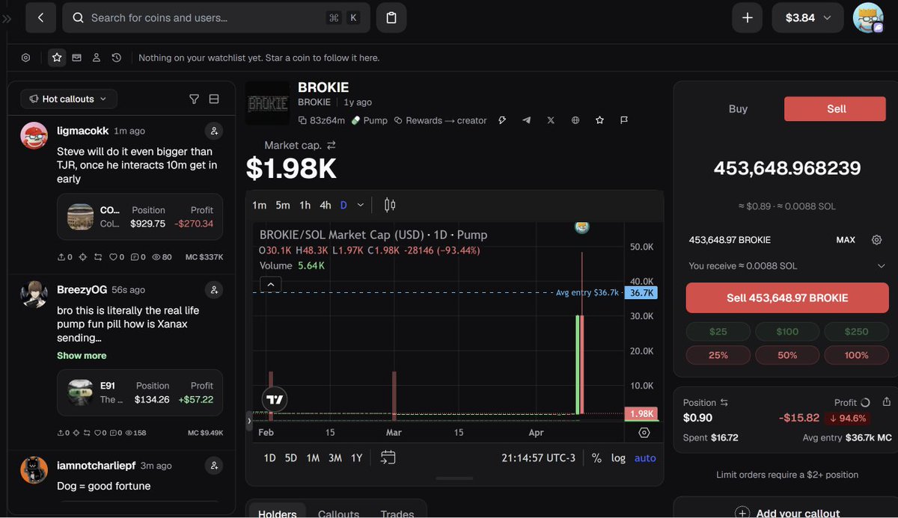
Task: Open chart settings hexagon icon near price axis
Action: pyautogui.click(x=644, y=432)
